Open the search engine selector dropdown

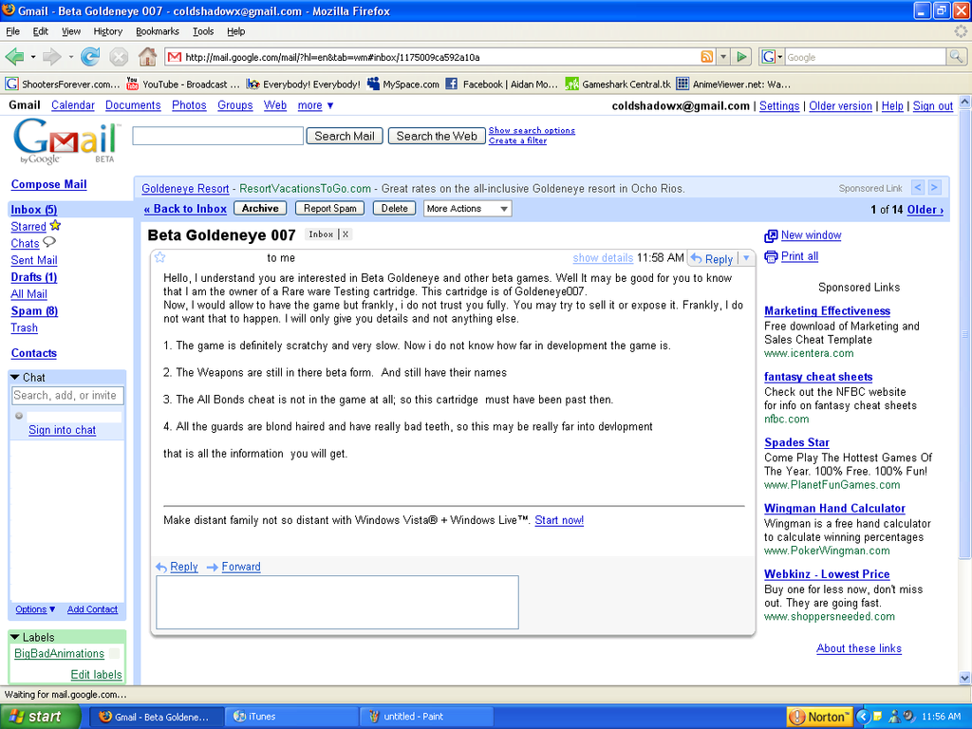point(772,57)
